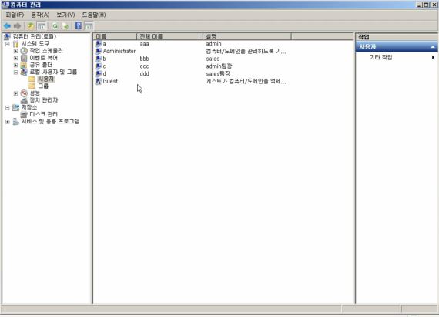439x317 pixels.
Task: Select the 그룹 folder label in tree
Action: tap(43, 86)
